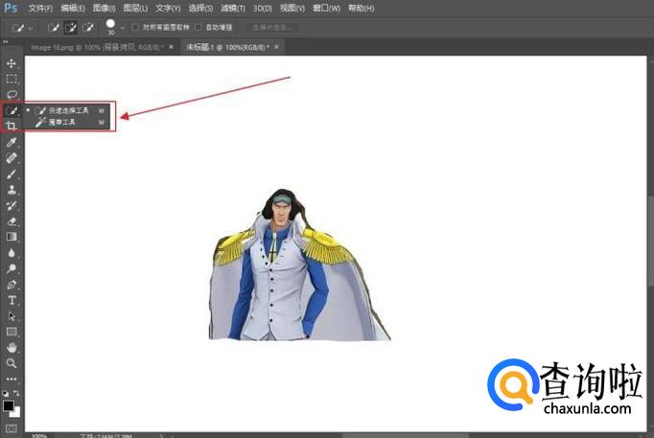Click the brush size preview circle

click(110, 24)
